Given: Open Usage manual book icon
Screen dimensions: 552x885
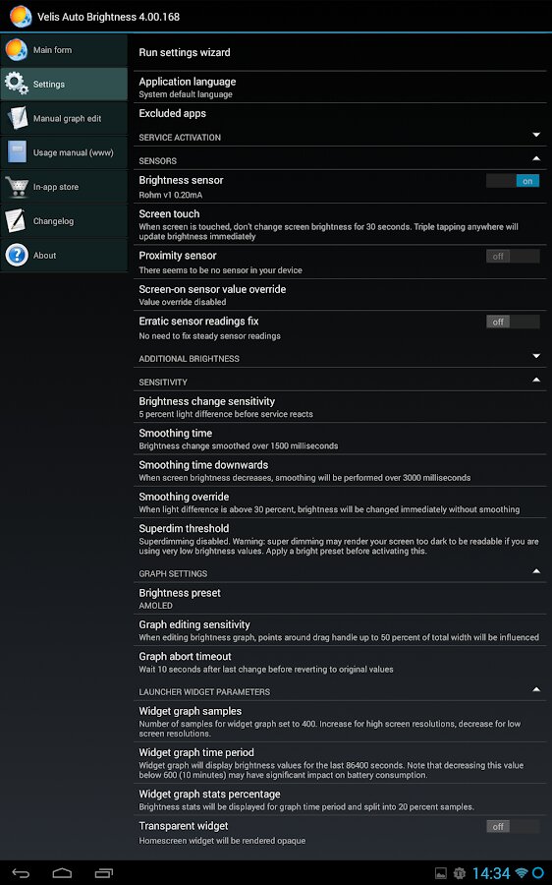Looking at the screenshot, I should click(17, 152).
